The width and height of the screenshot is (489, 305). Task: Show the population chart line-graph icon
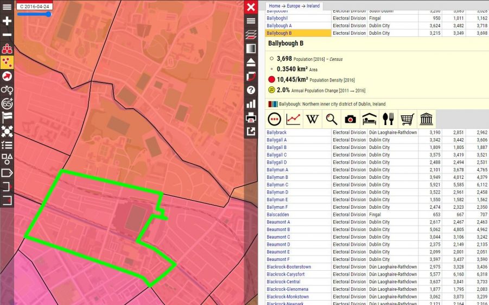coord(293,119)
